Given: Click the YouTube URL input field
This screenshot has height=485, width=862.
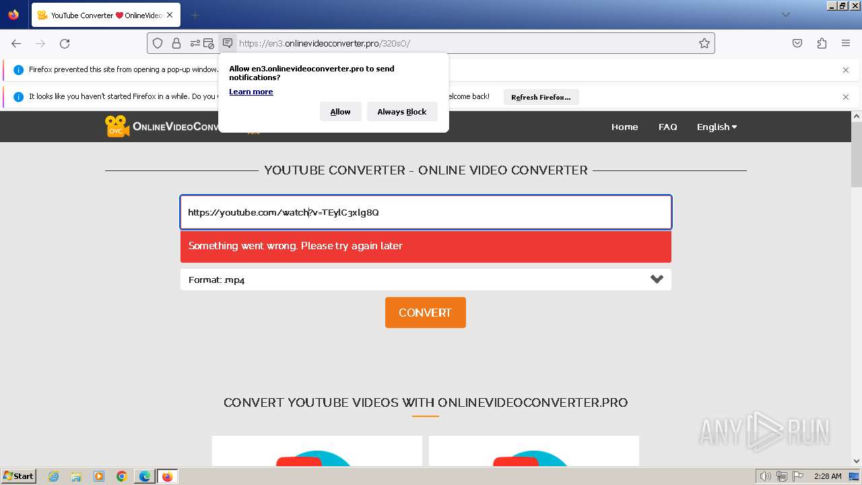Looking at the screenshot, I should tap(426, 212).
